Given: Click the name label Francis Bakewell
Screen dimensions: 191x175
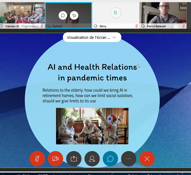Looking at the screenshot, I should [x=156, y=26].
